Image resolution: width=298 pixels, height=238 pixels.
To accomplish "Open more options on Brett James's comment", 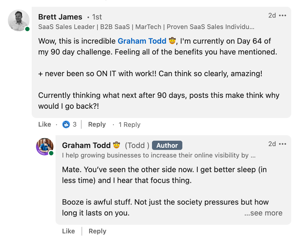I will point(282,16).
